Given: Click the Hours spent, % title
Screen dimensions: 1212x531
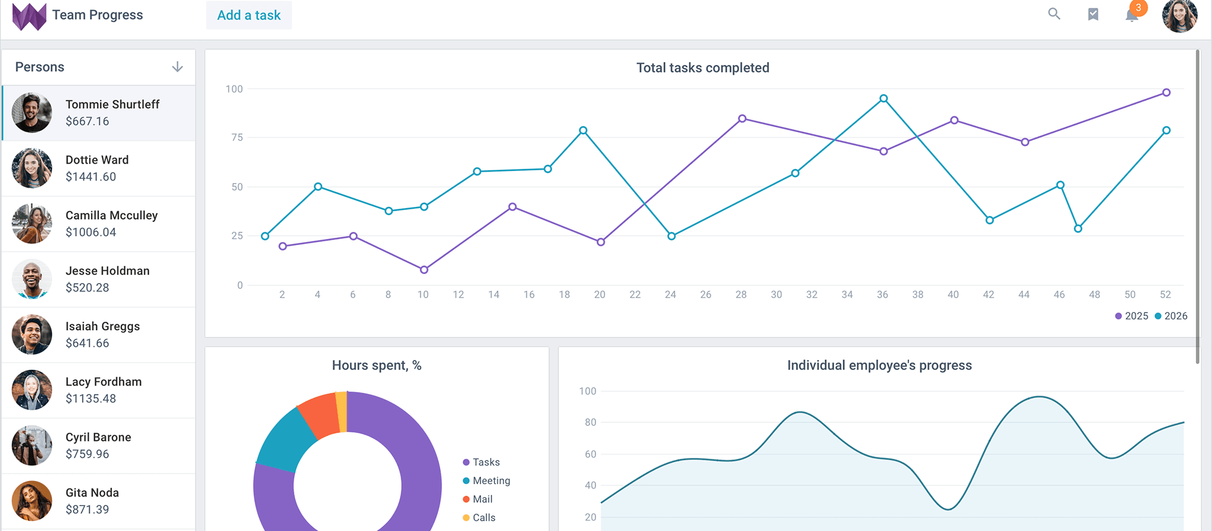Looking at the screenshot, I should pos(377,366).
